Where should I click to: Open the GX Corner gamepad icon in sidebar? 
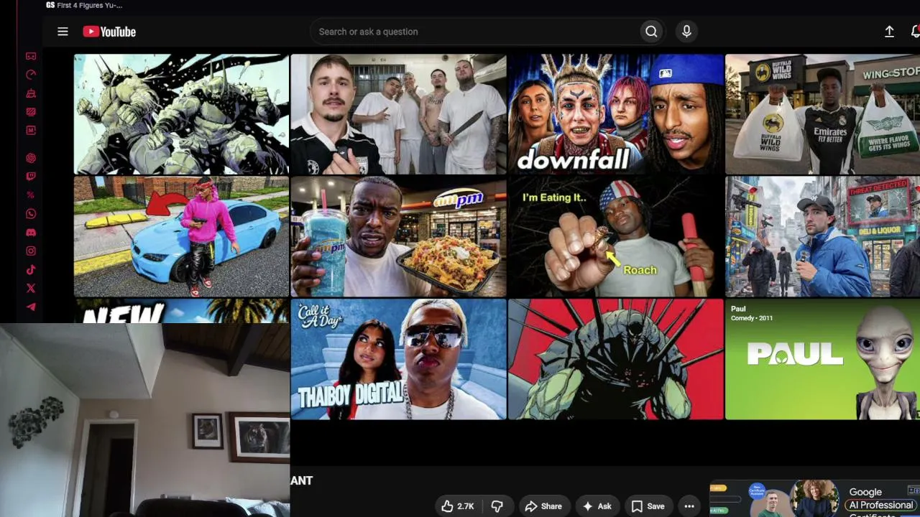31,56
